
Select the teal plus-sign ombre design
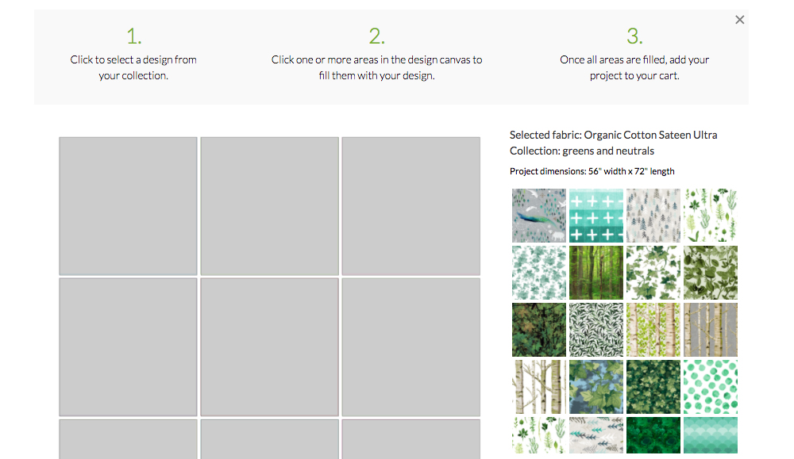tap(596, 215)
